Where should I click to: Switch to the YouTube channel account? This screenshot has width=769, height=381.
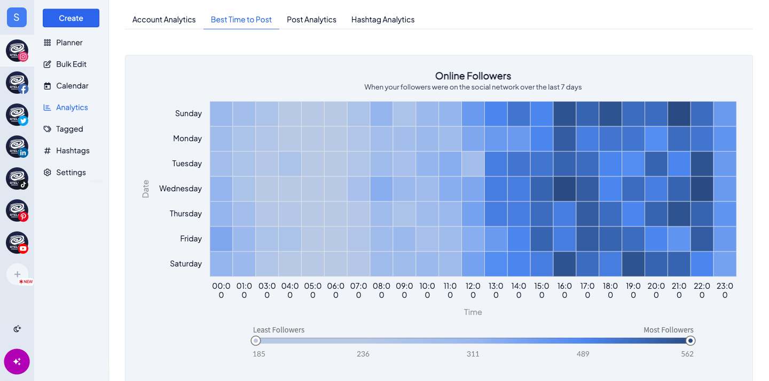pyautogui.click(x=17, y=242)
